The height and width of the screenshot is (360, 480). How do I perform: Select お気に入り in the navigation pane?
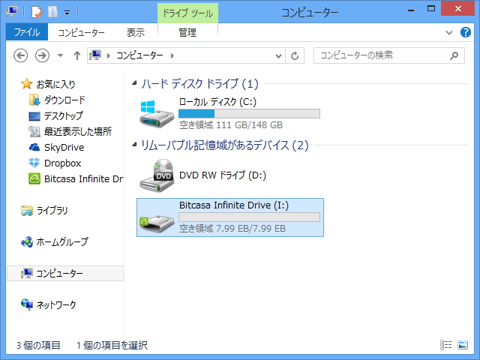(55, 84)
